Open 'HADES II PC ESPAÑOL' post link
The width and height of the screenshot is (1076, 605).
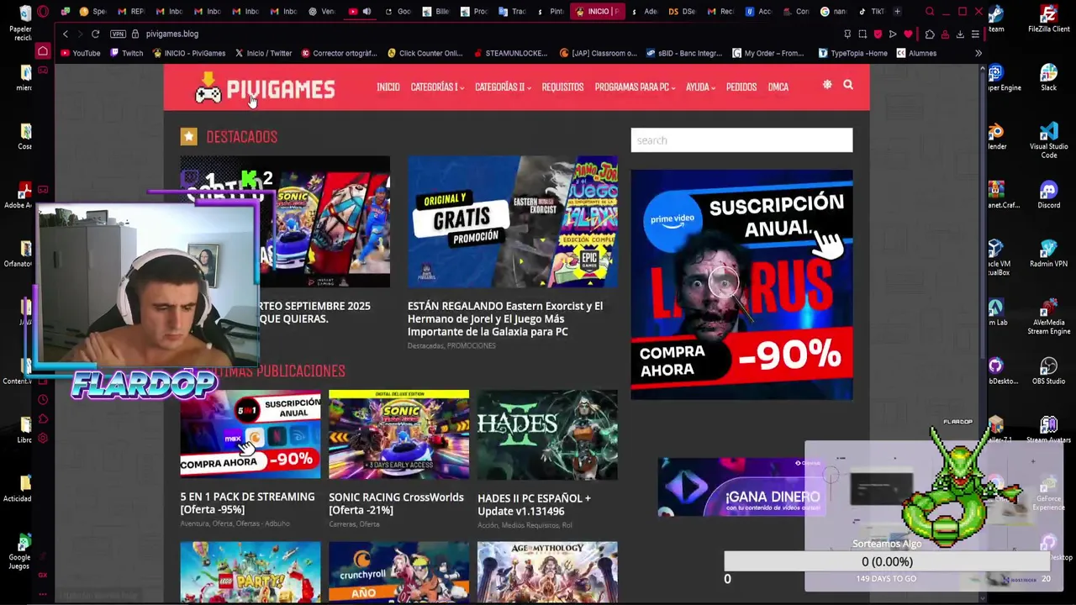tap(534, 504)
